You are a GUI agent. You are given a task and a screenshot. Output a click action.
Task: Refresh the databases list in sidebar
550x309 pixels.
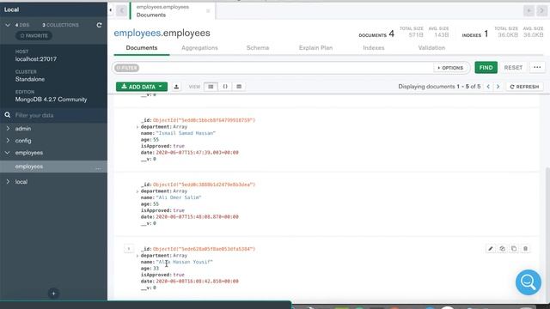[x=100, y=25]
